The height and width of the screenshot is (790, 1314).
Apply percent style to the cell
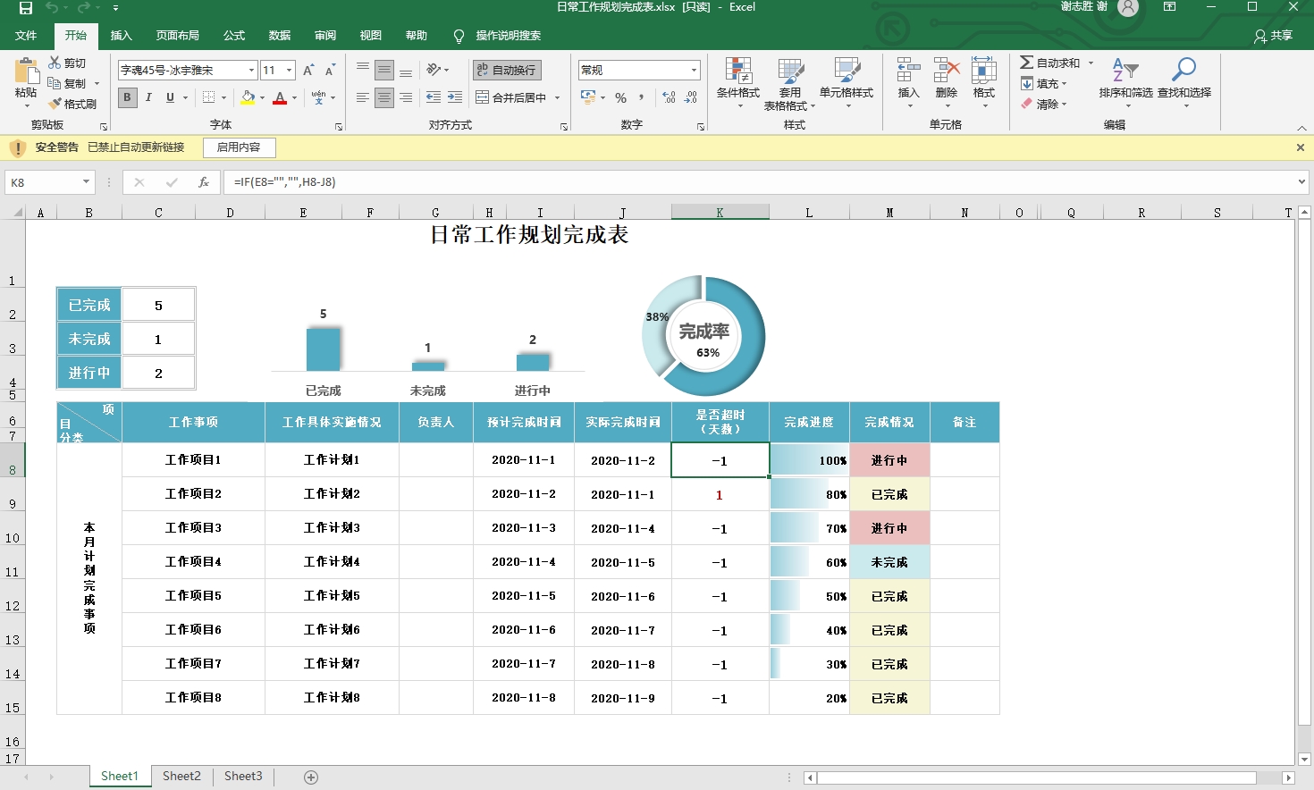[620, 97]
